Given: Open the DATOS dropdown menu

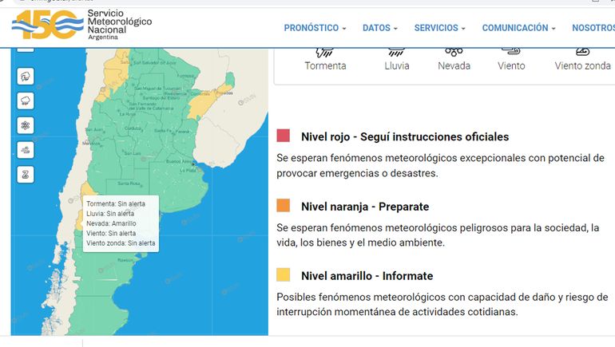Looking at the screenshot, I should point(379,28).
